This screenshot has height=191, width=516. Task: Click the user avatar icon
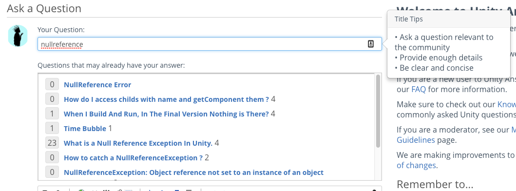18,36
